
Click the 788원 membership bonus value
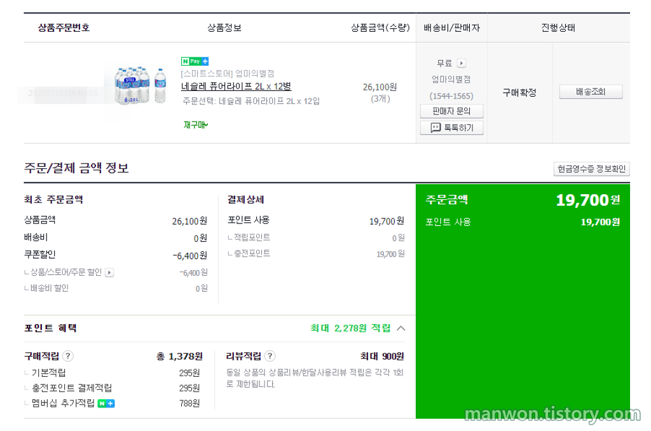pyautogui.click(x=189, y=404)
